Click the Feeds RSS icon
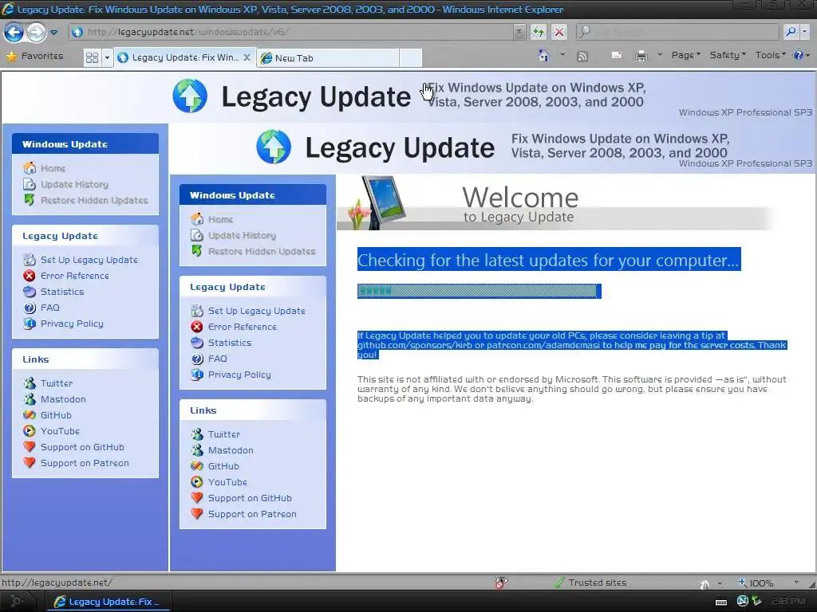817x612 pixels. 582,56
